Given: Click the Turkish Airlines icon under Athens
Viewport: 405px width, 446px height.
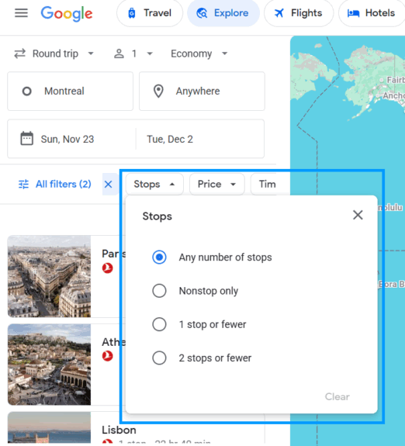Looking at the screenshot, I should pos(108,356).
